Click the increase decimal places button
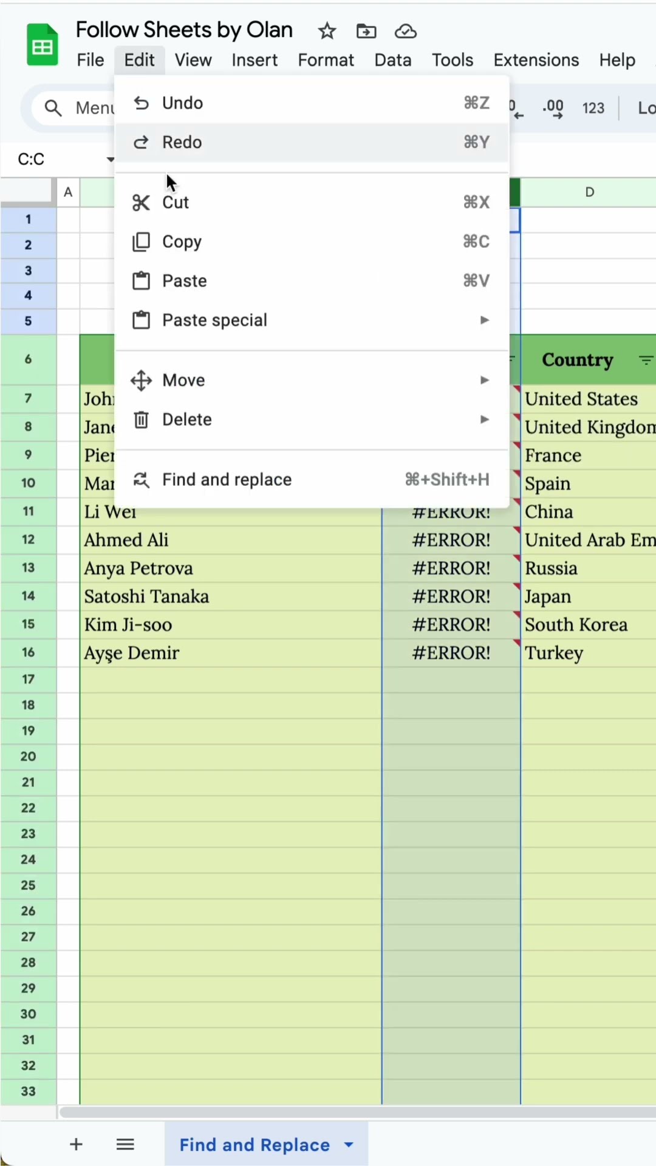 tap(553, 109)
